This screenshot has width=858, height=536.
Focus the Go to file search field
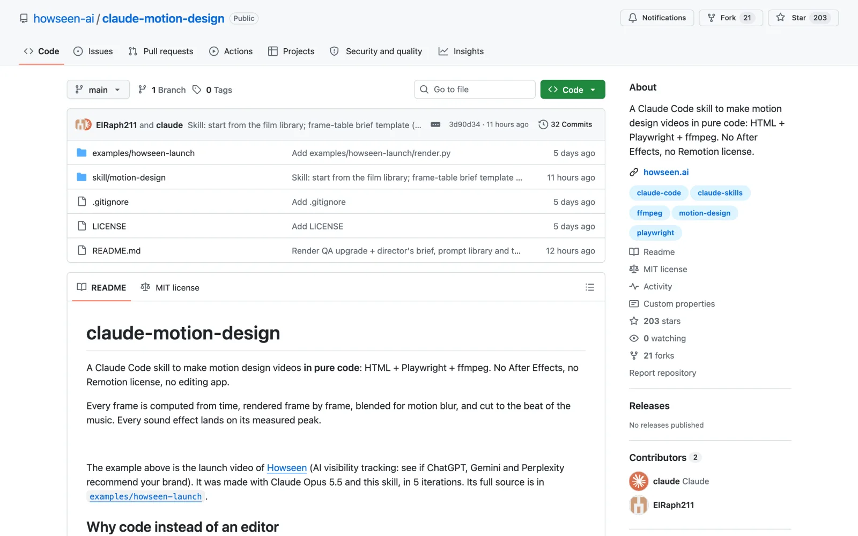click(x=475, y=90)
